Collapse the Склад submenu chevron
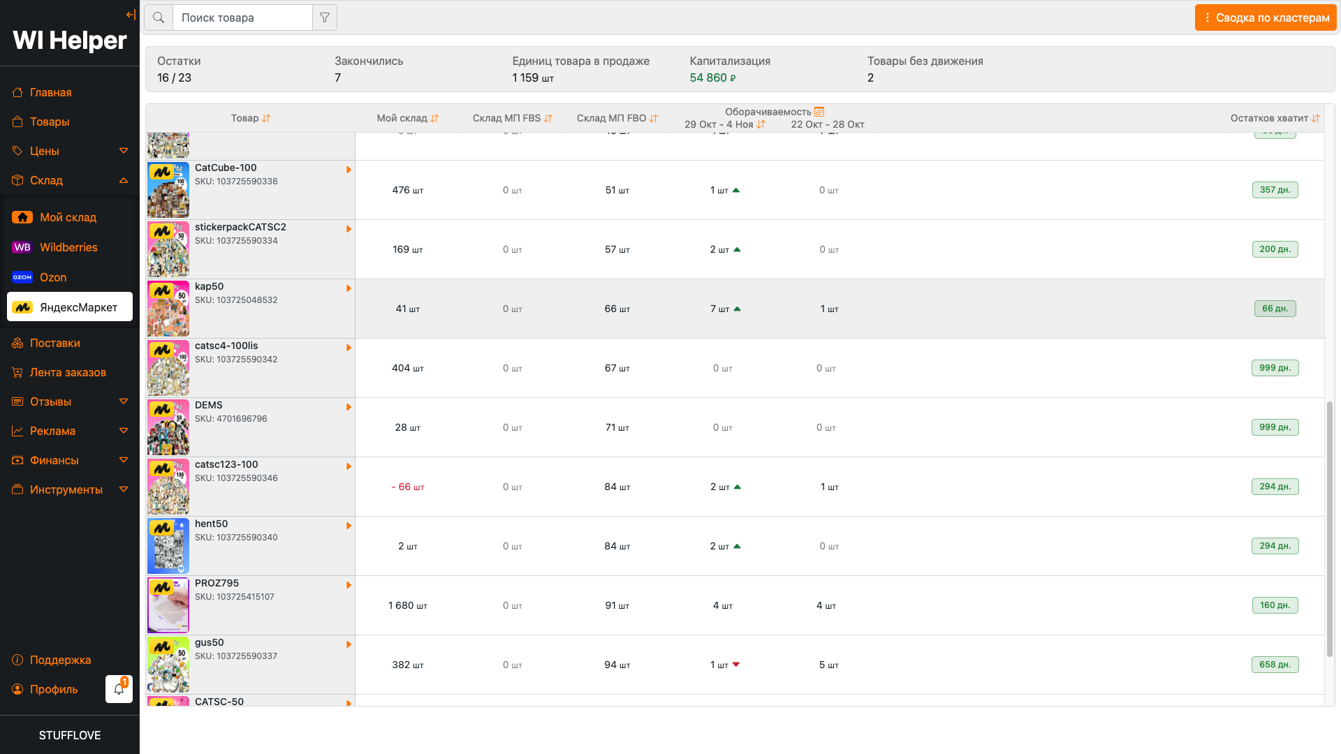This screenshot has height=754, width=1341. (124, 180)
